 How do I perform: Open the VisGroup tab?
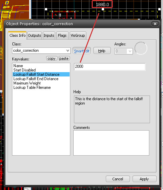pos(78,35)
